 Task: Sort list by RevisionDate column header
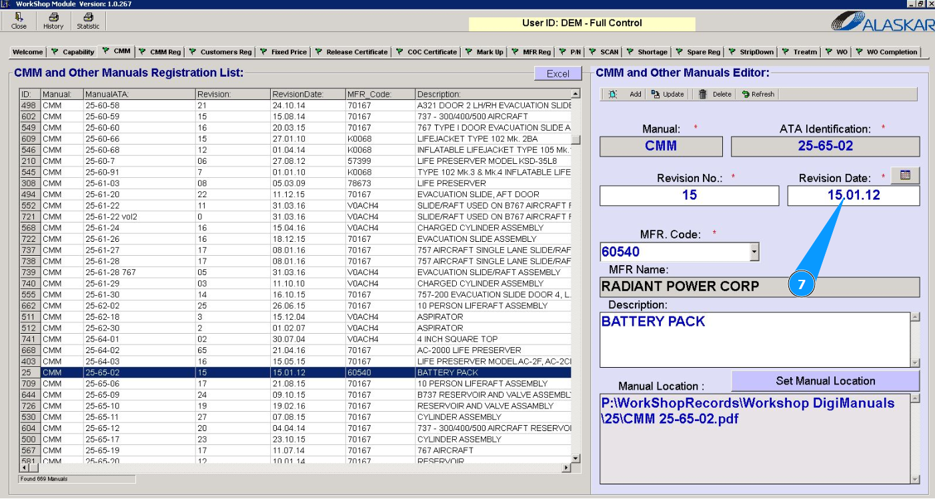(x=307, y=94)
